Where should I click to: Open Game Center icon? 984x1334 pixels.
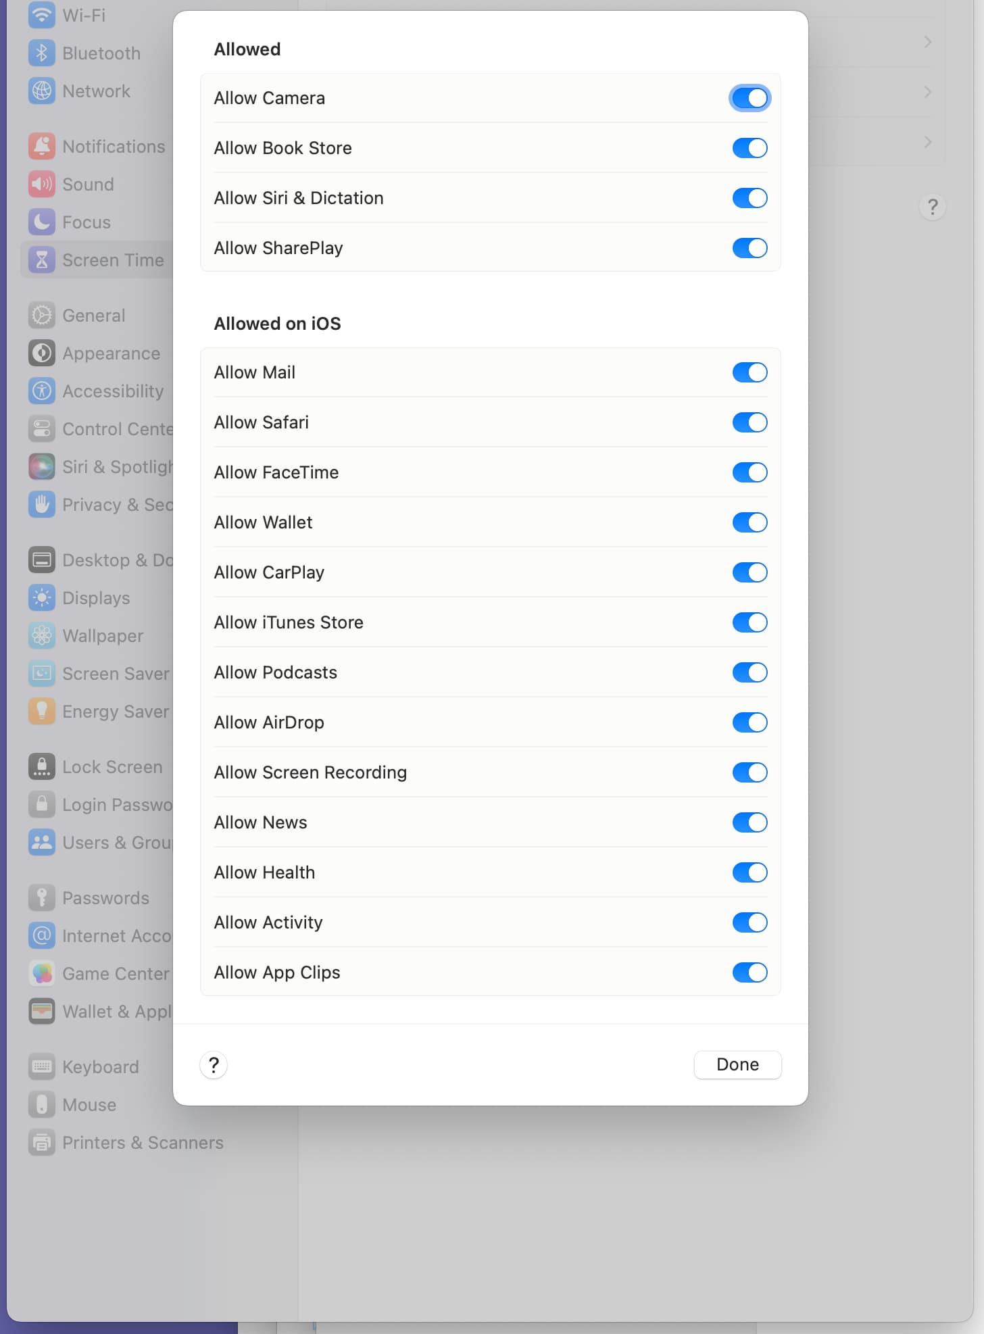point(42,973)
